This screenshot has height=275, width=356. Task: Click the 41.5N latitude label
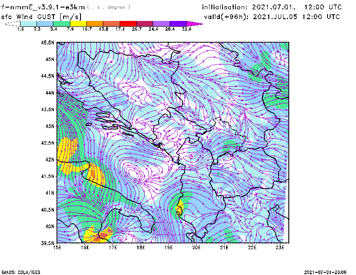click(48, 176)
